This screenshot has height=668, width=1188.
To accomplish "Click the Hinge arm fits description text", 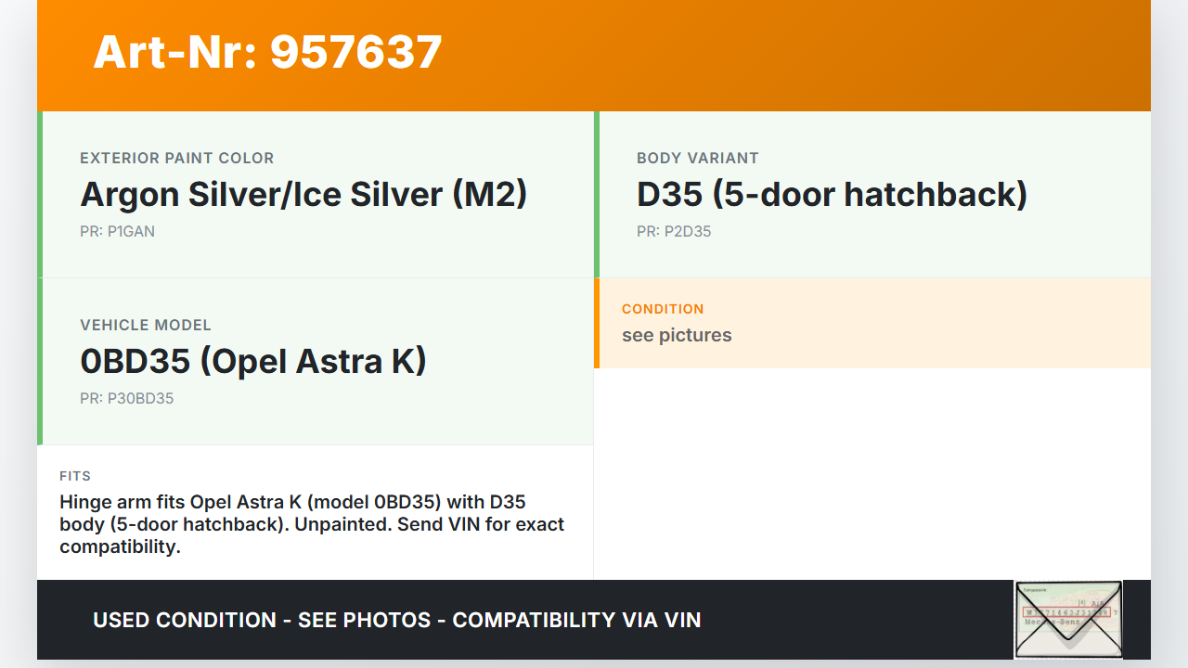I will [x=312, y=524].
